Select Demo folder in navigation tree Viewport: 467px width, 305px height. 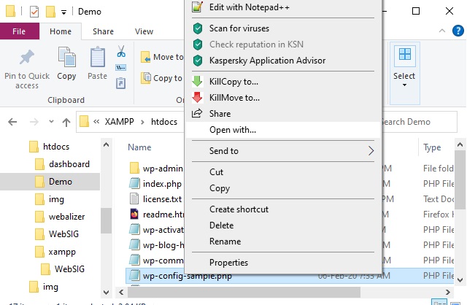pyautogui.click(x=50, y=182)
